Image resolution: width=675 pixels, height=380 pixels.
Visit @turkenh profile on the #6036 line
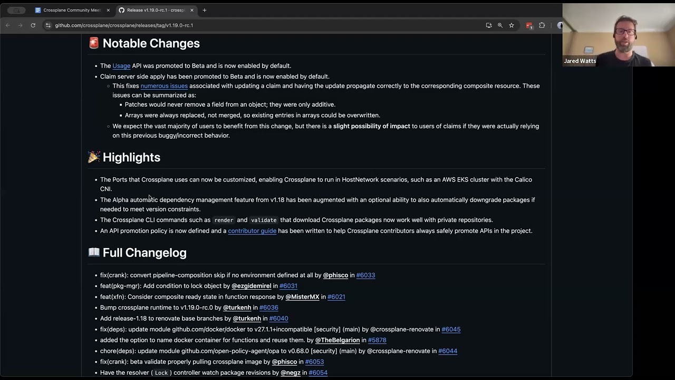(x=237, y=308)
